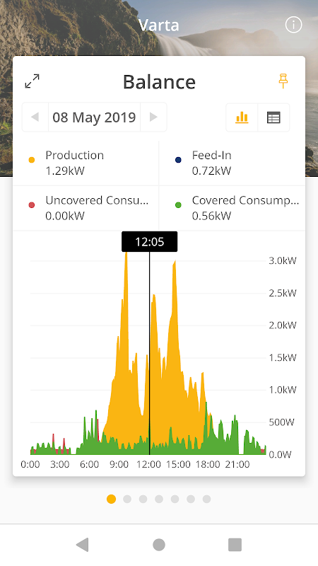
Task: Select the second page indicator dot
Action: pos(127,499)
